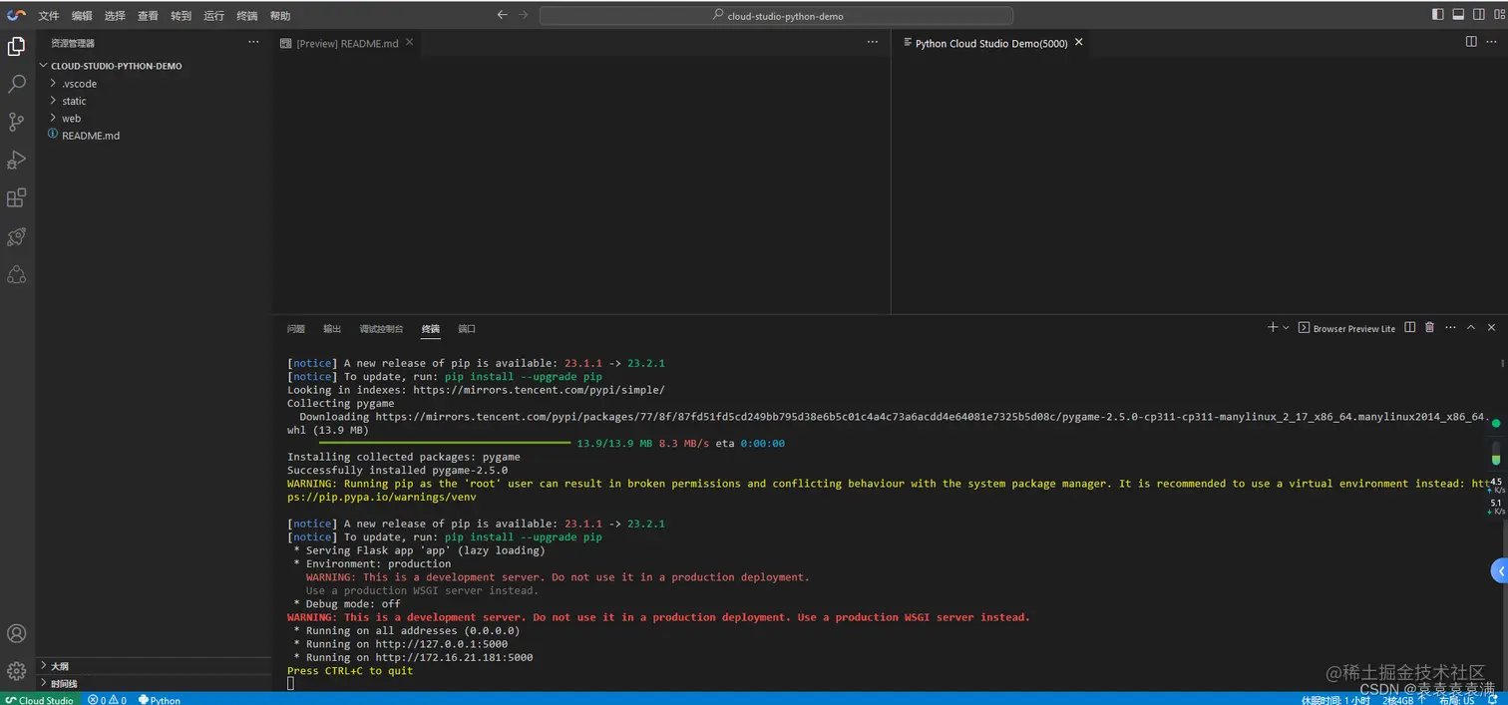Switch to the 输出 panel tab

[332, 329]
